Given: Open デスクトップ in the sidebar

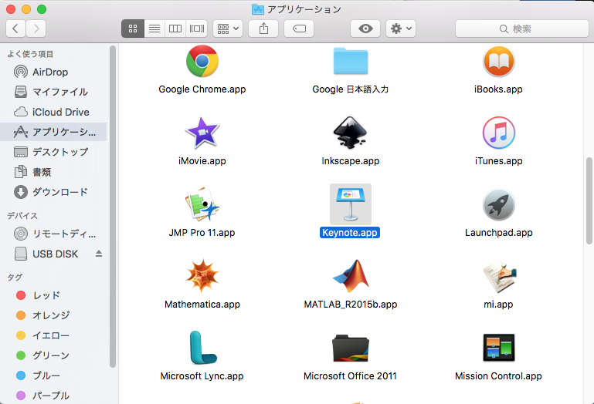Looking at the screenshot, I should tap(53, 152).
